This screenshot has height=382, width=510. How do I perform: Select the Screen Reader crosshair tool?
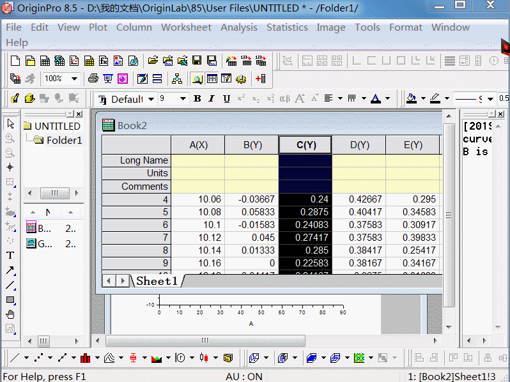[10, 167]
